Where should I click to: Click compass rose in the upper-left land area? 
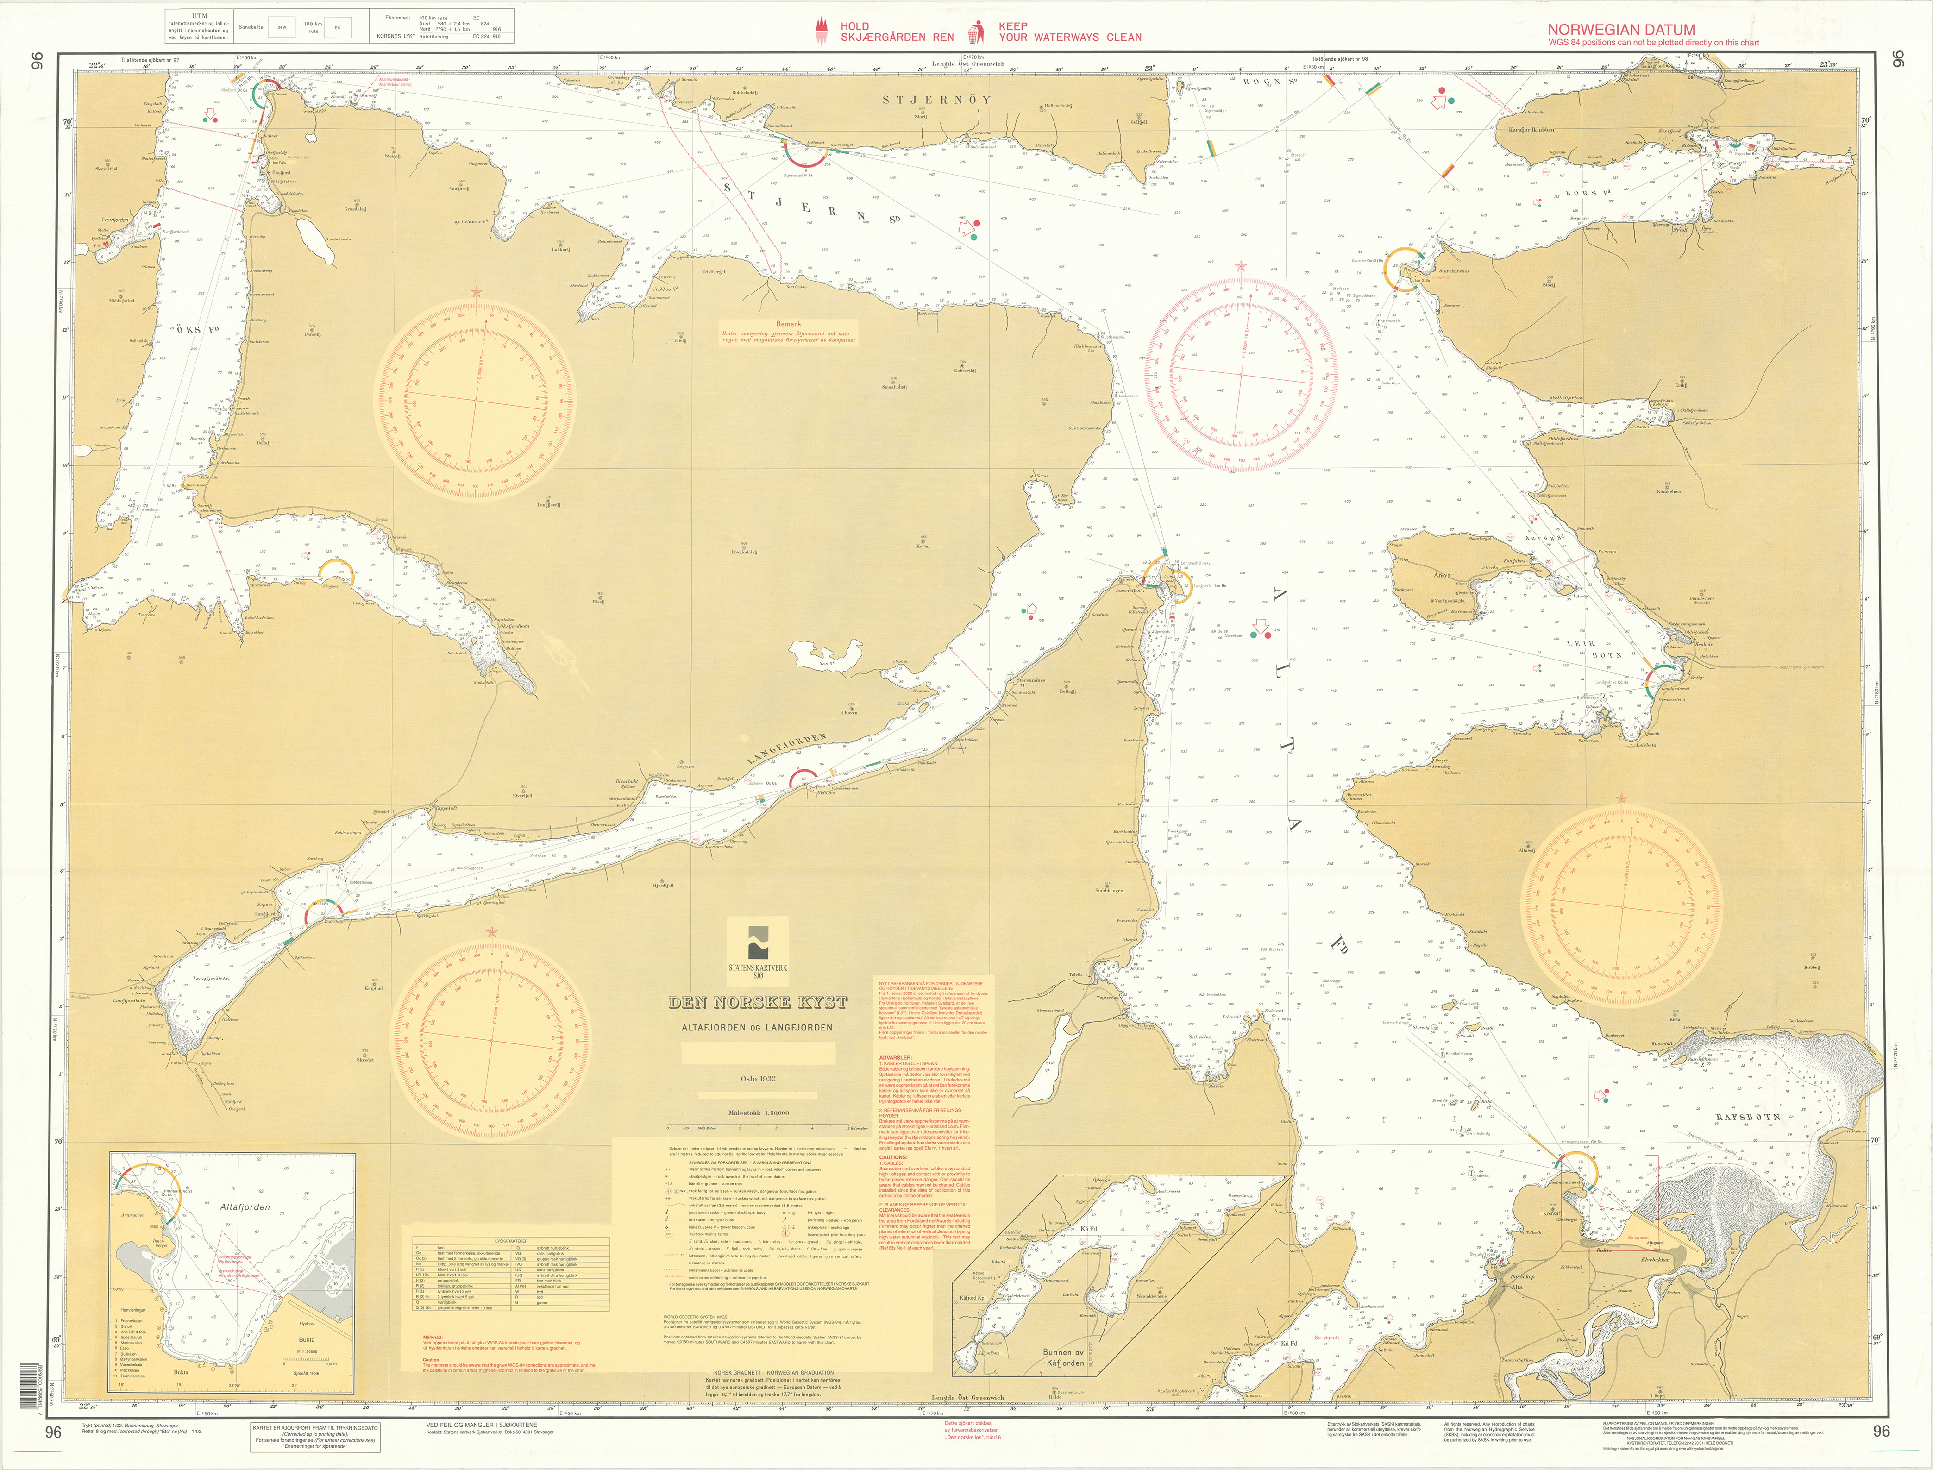[x=476, y=401]
